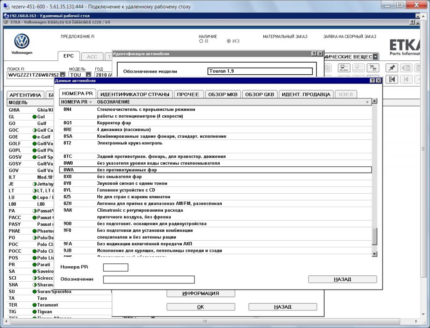Click the help button in ETKA title bar
Screen dimensions: 430x328
(x=412, y=22)
